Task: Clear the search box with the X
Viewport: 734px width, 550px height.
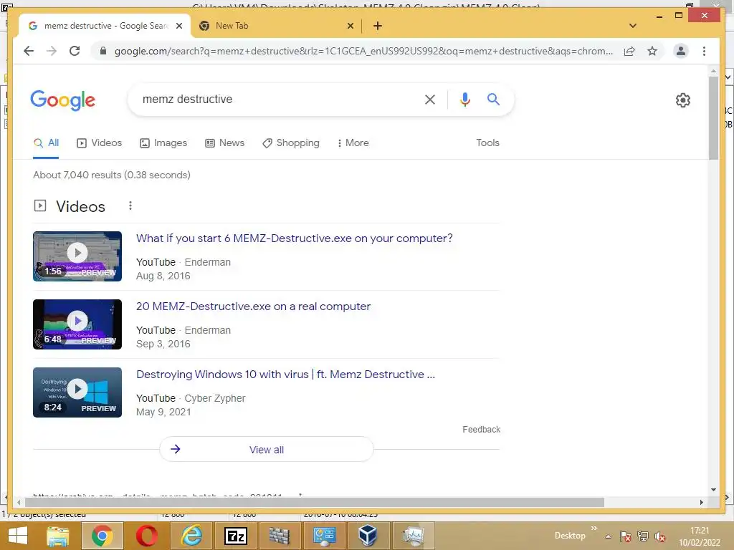Action: pos(430,99)
